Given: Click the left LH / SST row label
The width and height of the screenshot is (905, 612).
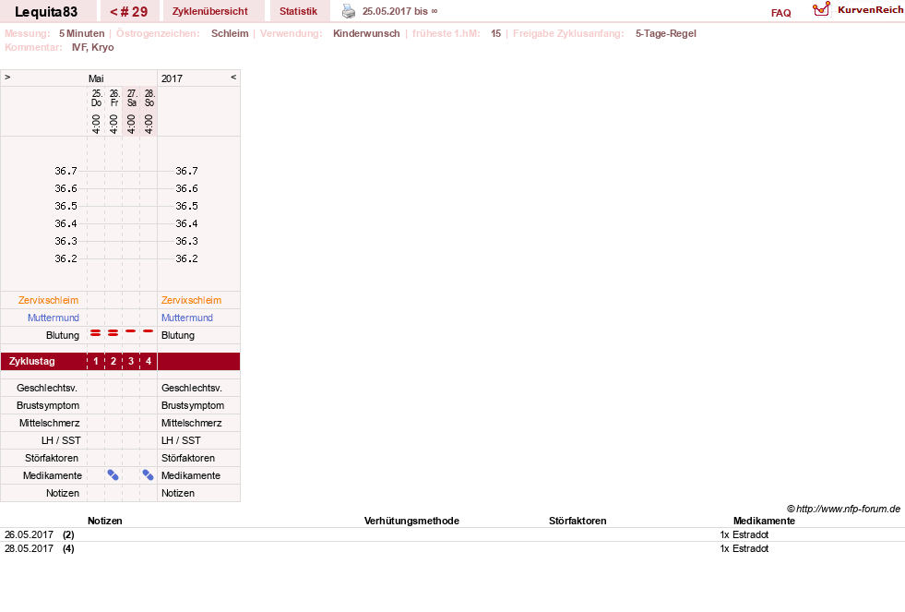Looking at the screenshot, I should tap(61, 440).
